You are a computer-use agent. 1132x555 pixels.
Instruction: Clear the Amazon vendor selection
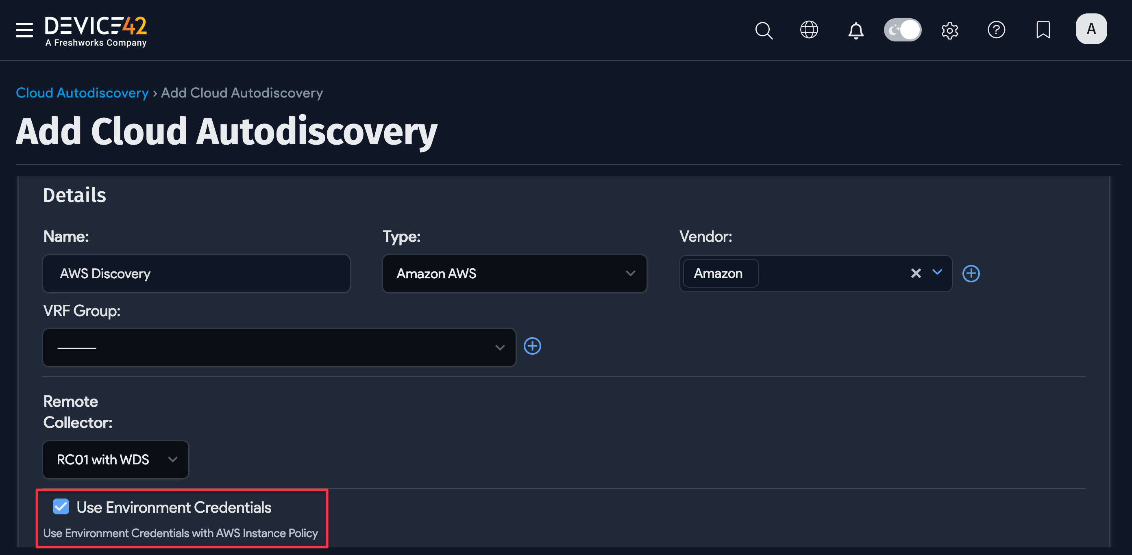[916, 273]
